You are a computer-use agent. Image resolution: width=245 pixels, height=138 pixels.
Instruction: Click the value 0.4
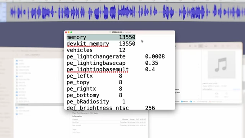[150, 69]
